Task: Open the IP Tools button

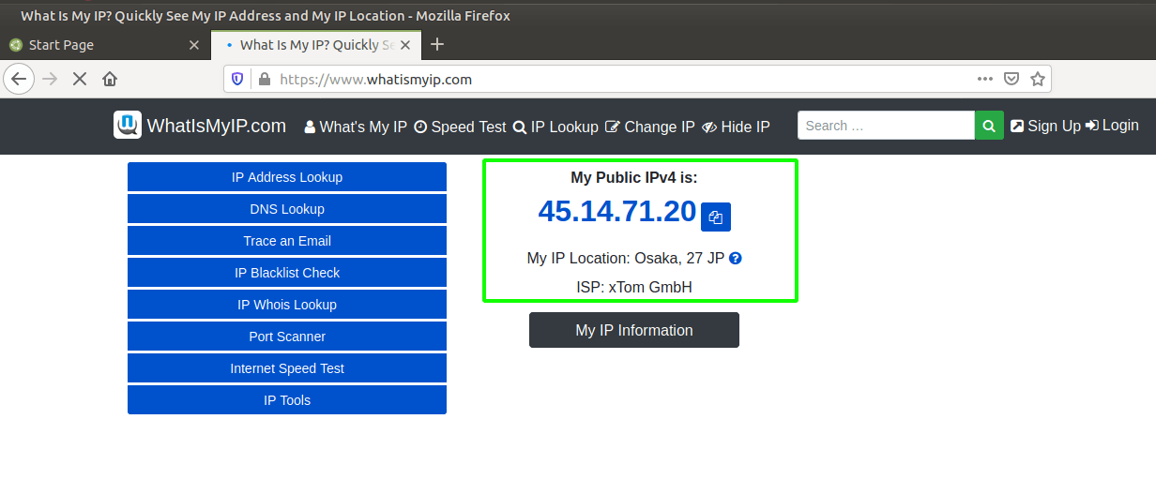Action: coord(287,400)
